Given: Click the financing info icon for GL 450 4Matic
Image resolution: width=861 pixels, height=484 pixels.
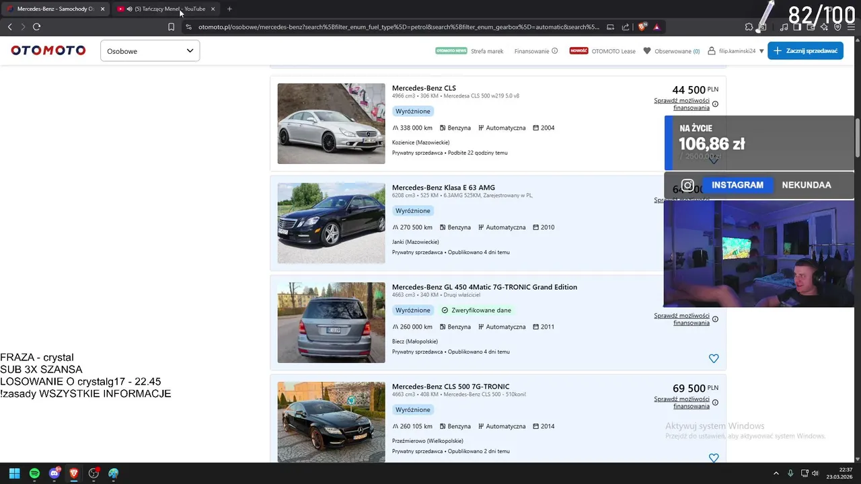Looking at the screenshot, I should [x=715, y=319].
